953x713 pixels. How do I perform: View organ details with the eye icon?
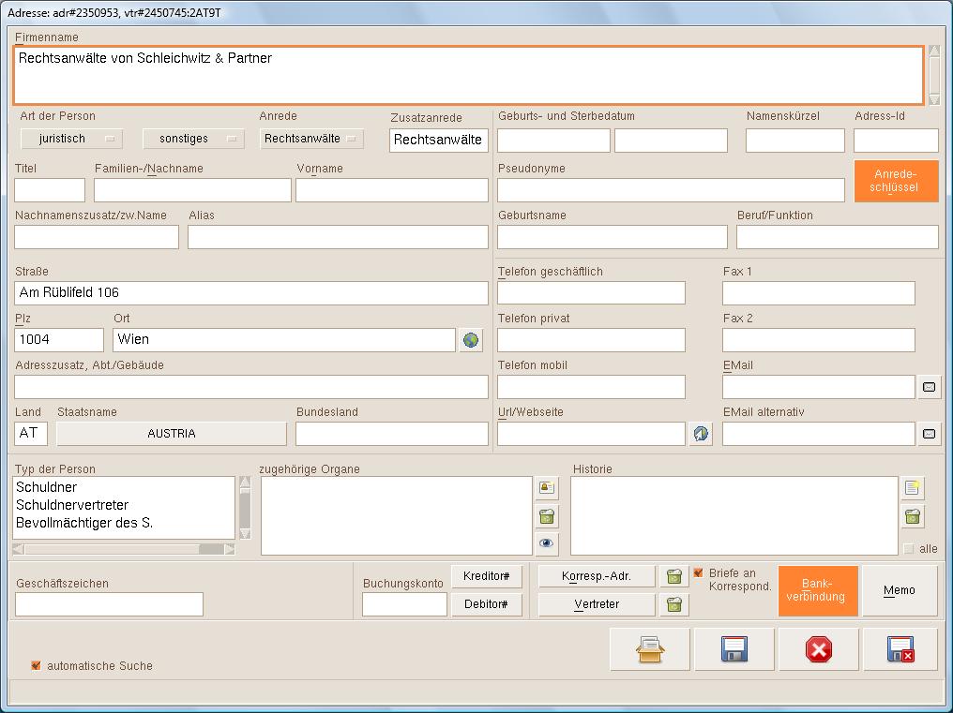coord(547,543)
